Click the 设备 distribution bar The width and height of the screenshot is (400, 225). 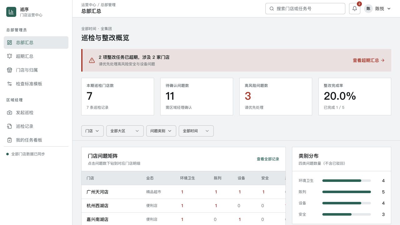(347, 203)
